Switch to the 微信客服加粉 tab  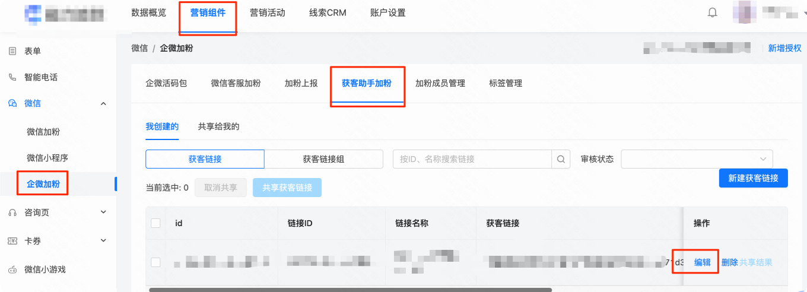point(236,83)
